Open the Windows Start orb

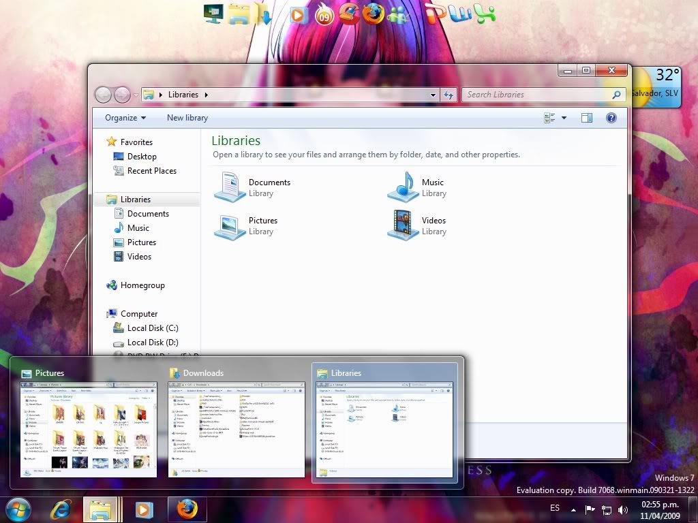click(18, 509)
